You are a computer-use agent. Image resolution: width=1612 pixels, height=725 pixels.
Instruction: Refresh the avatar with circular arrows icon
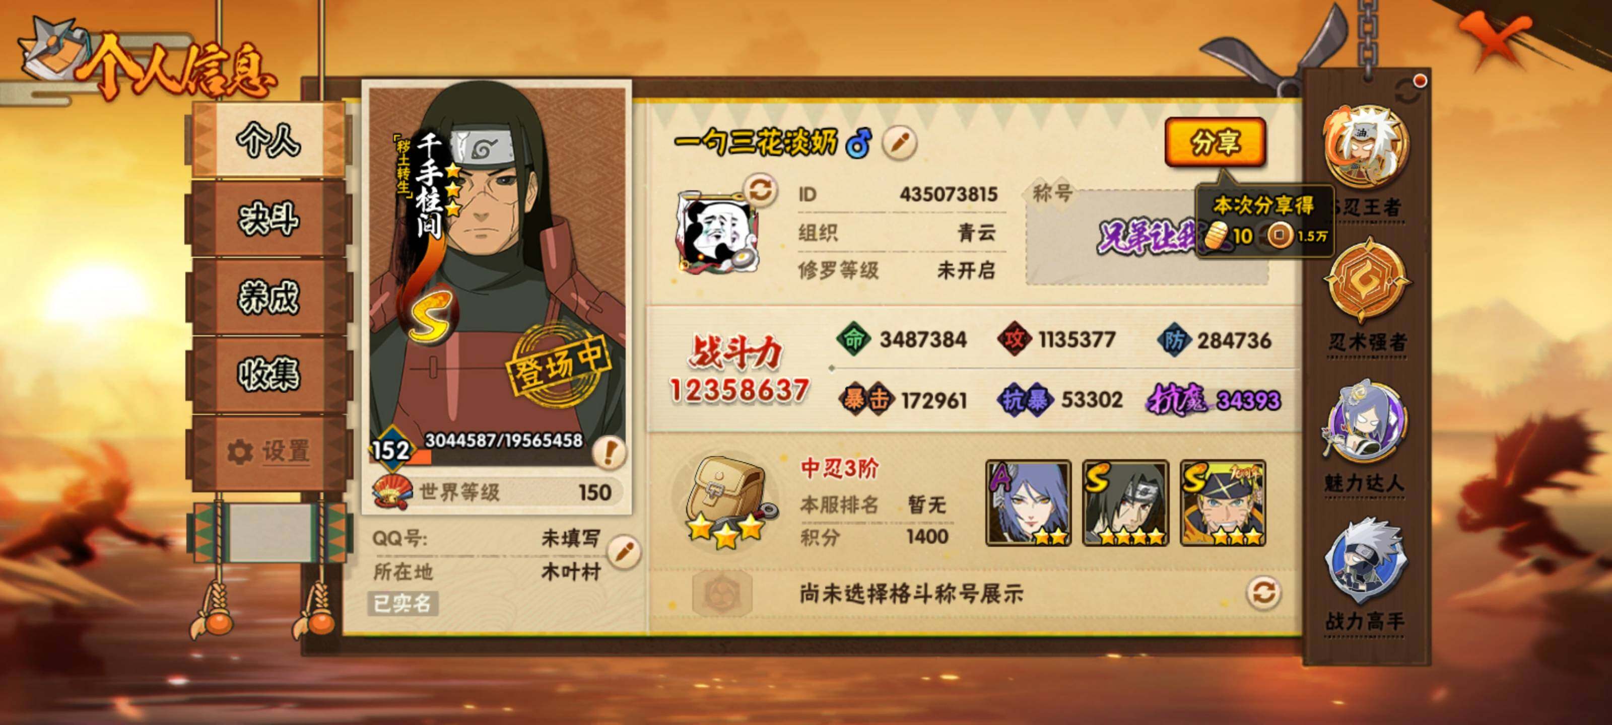(760, 190)
